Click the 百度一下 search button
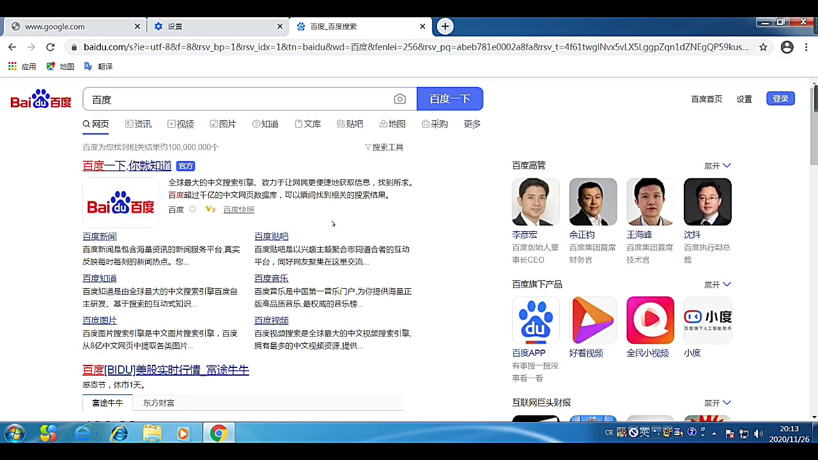 point(450,99)
